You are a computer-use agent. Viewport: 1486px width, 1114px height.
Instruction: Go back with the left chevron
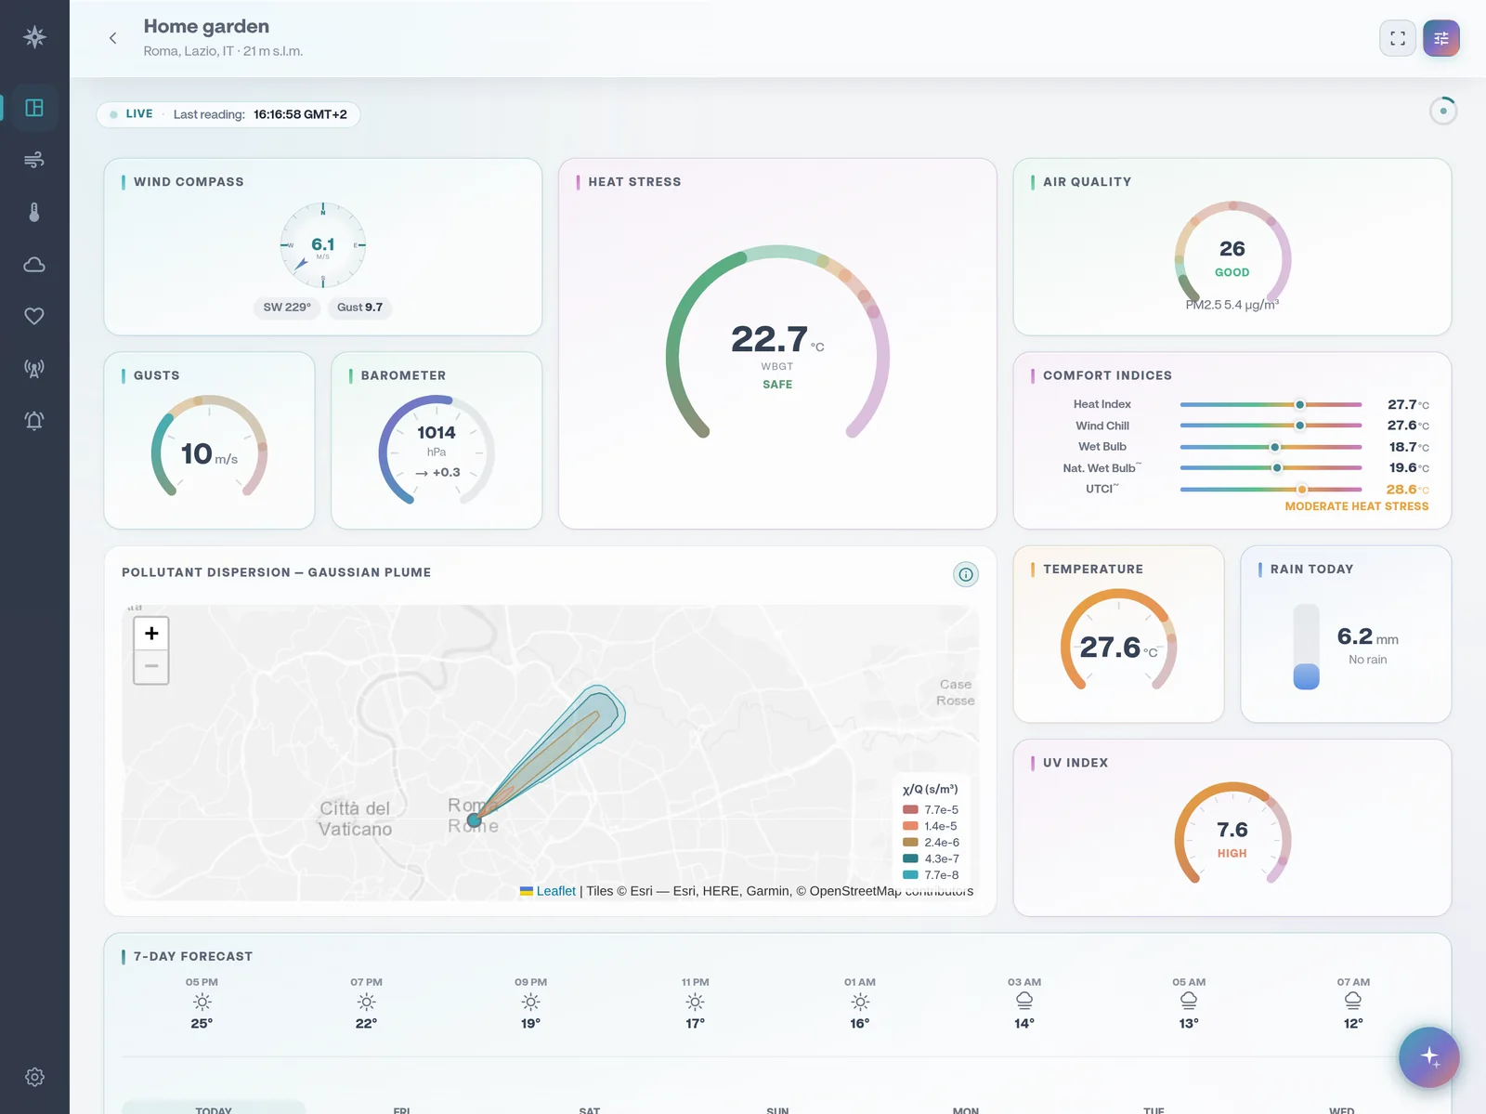click(x=112, y=38)
